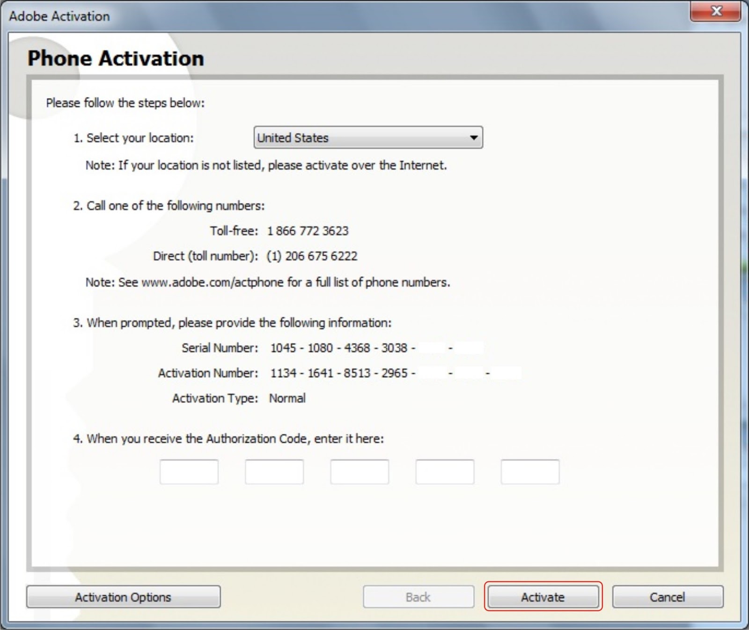Click the Adobe Activation title bar text
Screen dimensions: 749x630
click(x=59, y=16)
